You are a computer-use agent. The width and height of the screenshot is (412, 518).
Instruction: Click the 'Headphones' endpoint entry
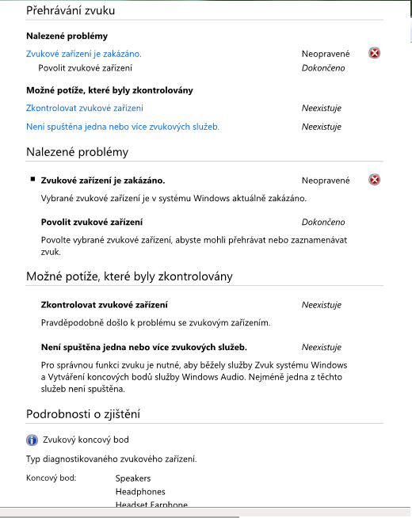[140, 492]
